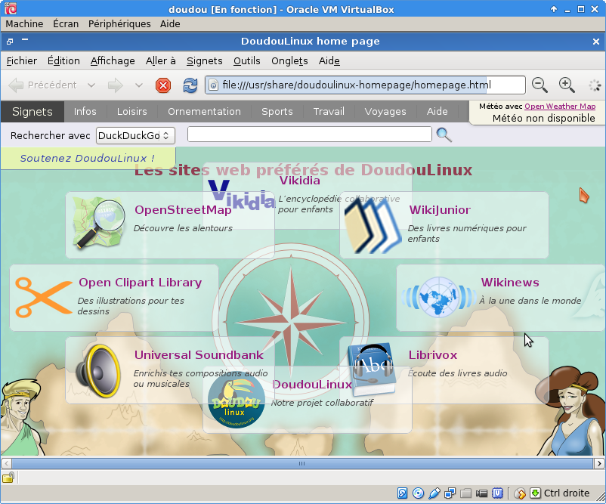Image resolution: width=606 pixels, height=504 pixels.
Task: Go back with Précédent arrow button
Action: [x=42, y=85]
